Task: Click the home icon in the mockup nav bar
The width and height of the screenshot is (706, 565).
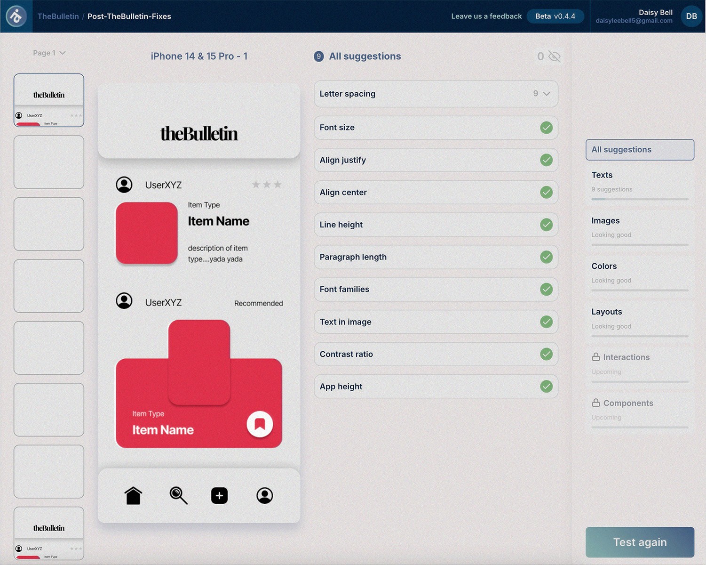Action: (133, 495)
